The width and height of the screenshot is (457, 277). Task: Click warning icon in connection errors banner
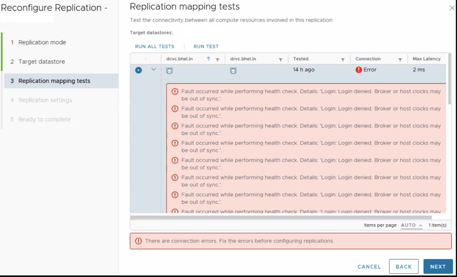click(x=138, y=241)
